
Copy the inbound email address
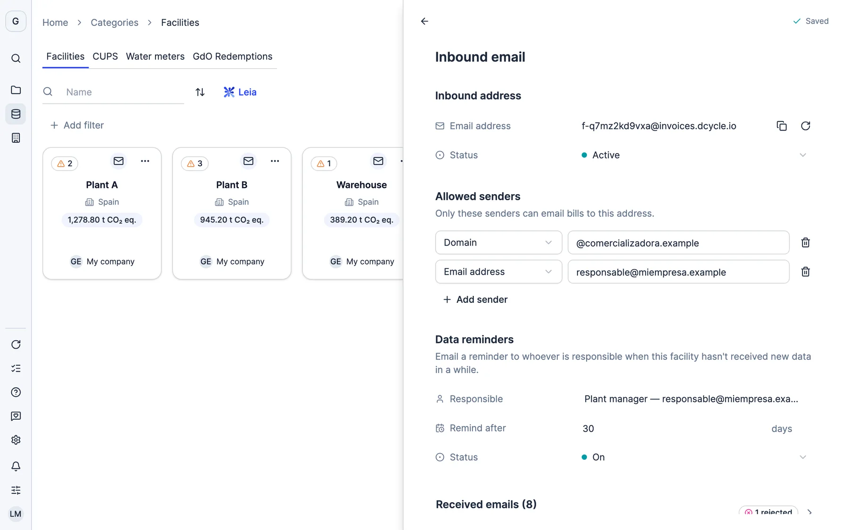coord(782,126)
